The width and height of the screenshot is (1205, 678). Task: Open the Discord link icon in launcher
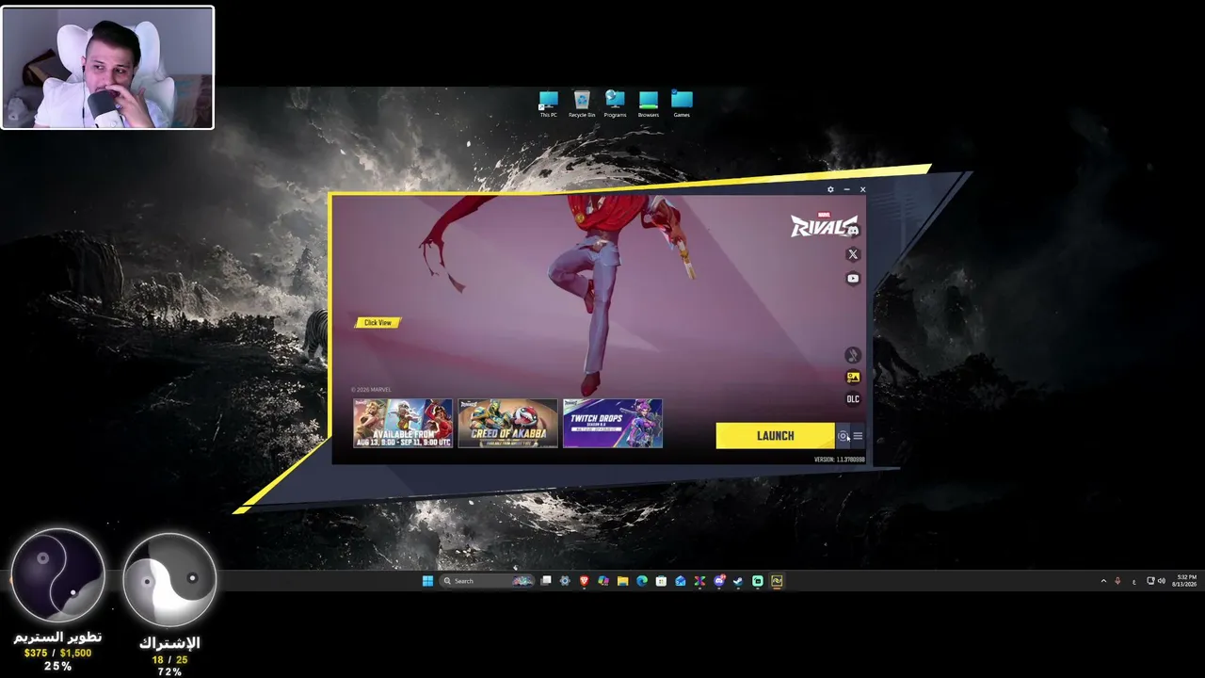tap(853, 231)
